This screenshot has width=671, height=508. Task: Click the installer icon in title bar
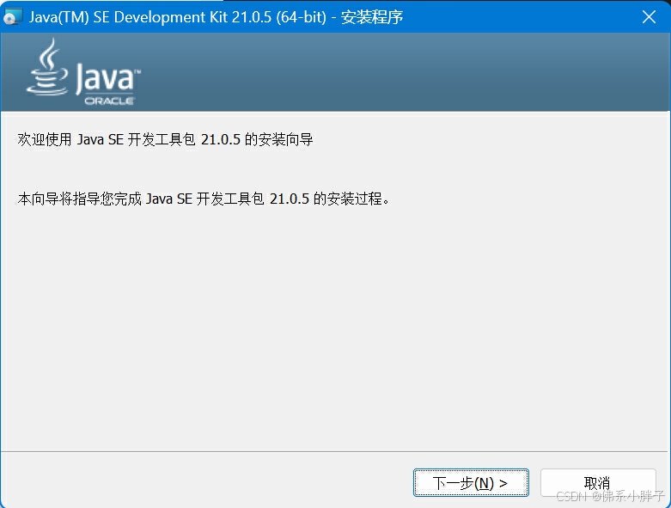pyautogui.click(x=11, y=17)
